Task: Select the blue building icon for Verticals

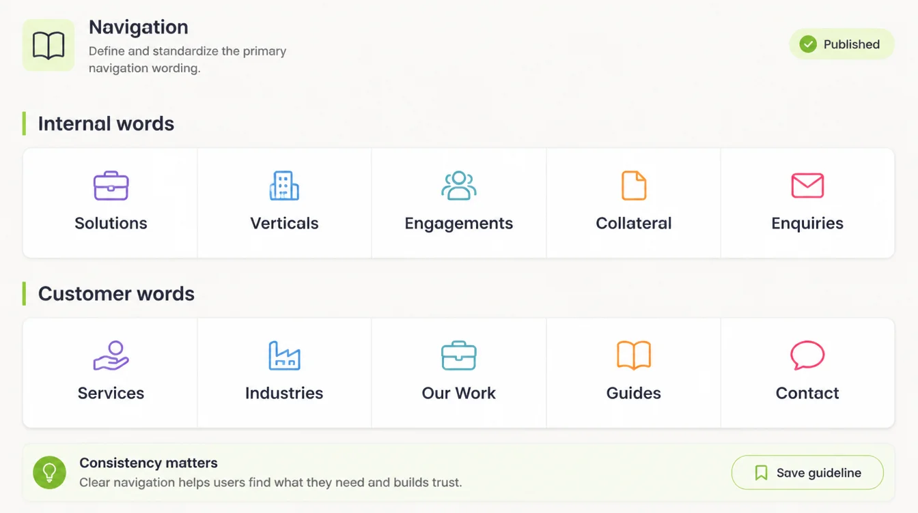Action: click(284, 186)
